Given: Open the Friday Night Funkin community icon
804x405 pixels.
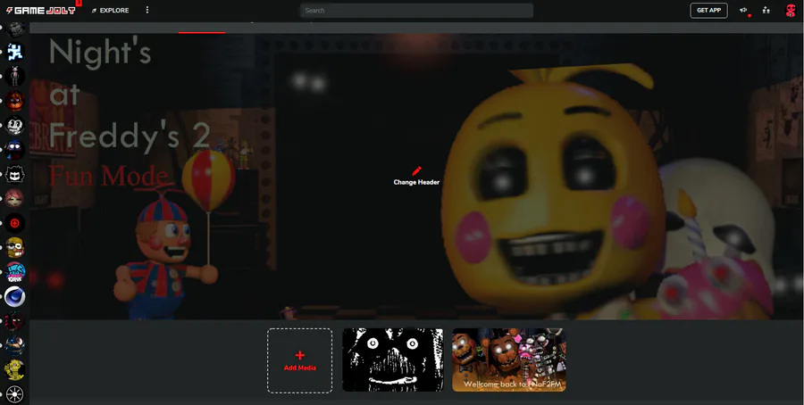Looking at the screenshot, I should (x=15, y=272).
